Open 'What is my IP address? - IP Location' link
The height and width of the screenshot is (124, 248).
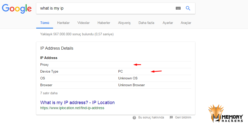77,102
